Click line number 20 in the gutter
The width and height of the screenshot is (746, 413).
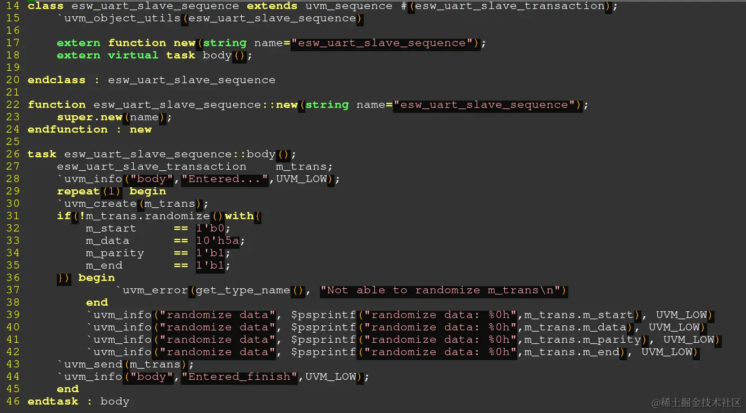[13, 80]
